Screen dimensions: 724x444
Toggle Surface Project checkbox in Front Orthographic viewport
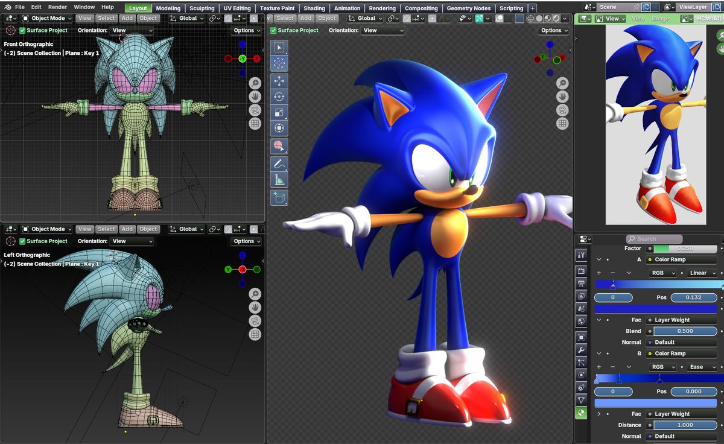pos(22,30)
